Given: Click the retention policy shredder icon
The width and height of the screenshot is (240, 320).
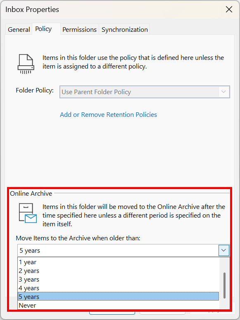Looking at the screenshot, I should click(x=26, y=64).
